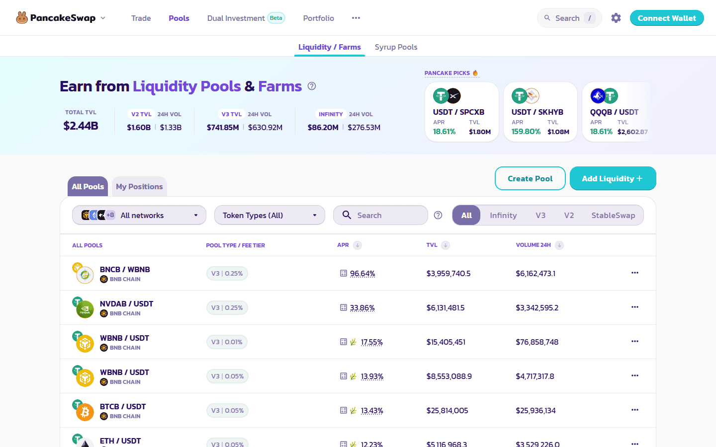Click the top navigation Search box
This screenshot has height=447, width=716.
569,18
